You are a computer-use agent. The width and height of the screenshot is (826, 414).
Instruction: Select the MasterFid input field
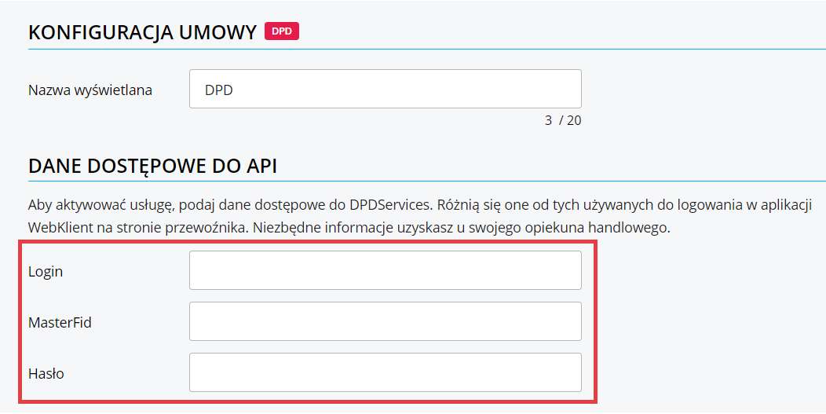(385, 321)
